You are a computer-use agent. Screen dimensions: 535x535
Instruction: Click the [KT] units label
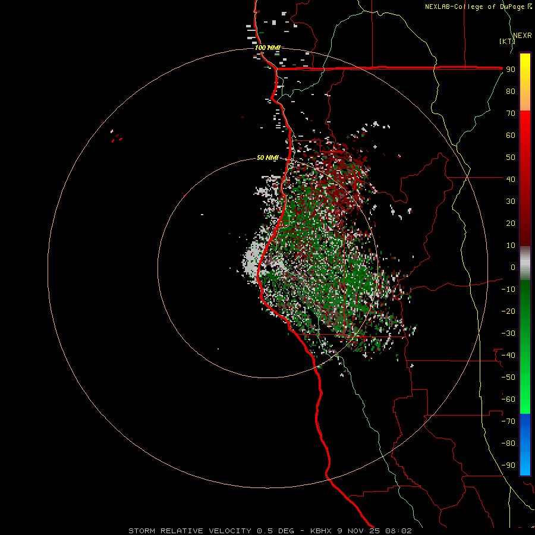507,41
